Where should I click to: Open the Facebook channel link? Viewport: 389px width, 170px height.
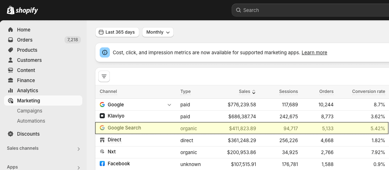(x=119, y=163)
